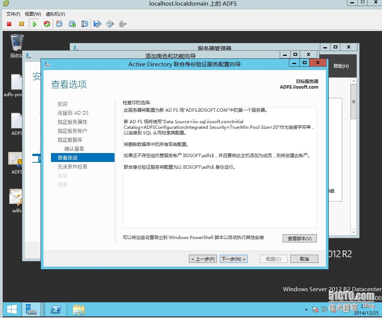Image resolution: width=382 pixels, height=318 pixels.
Task: Click the USB device settings icon
Action: (x=122, y=24)
